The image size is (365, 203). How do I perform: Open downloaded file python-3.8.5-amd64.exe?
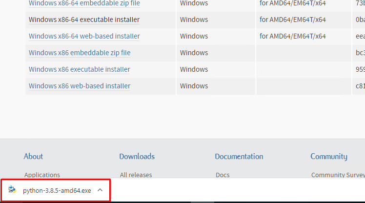(x=57, y=190)
